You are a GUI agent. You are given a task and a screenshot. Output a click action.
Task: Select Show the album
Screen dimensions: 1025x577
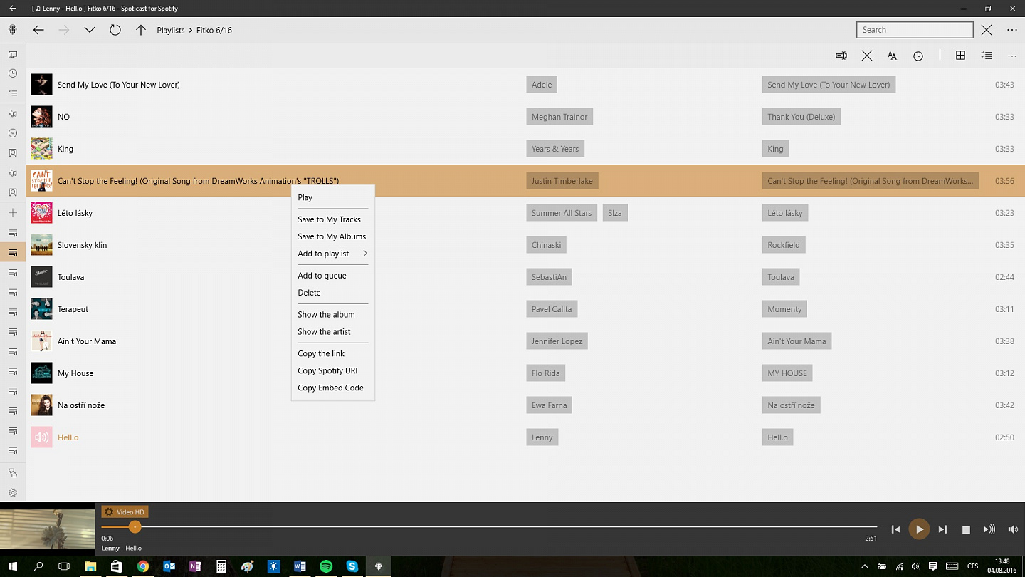coord(333,314)
